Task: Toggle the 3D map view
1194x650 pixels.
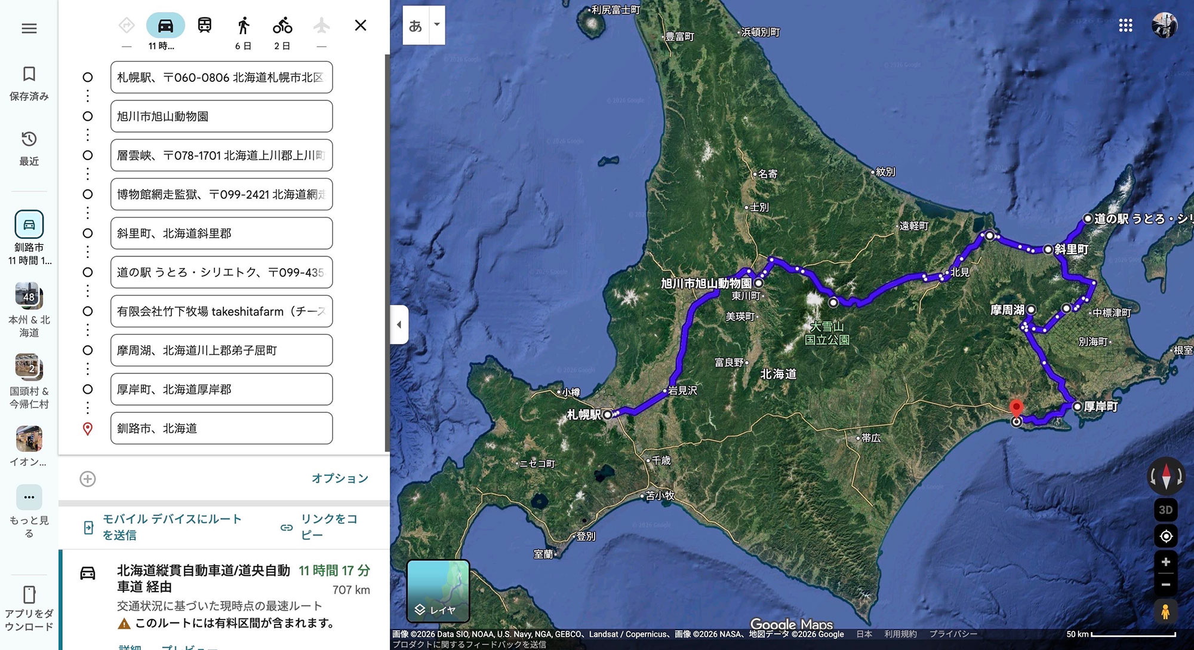Action: pyautogui.click(x=1165, y=510)
